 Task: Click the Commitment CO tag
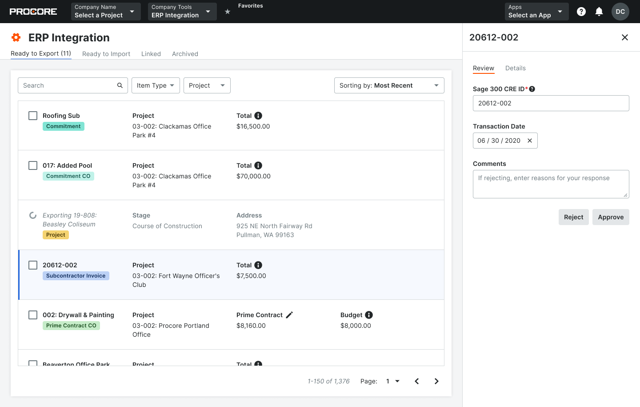click(x=68, y=176)
